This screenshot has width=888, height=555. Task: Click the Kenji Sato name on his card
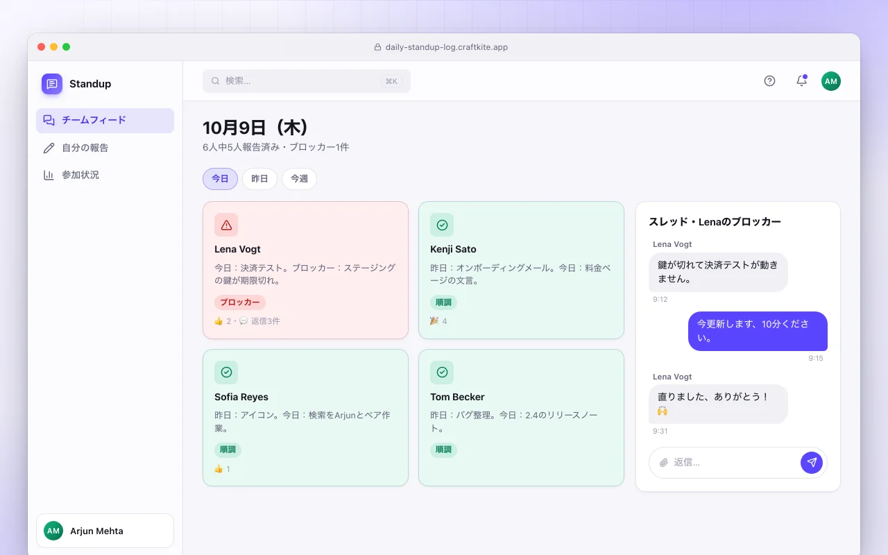453,249
